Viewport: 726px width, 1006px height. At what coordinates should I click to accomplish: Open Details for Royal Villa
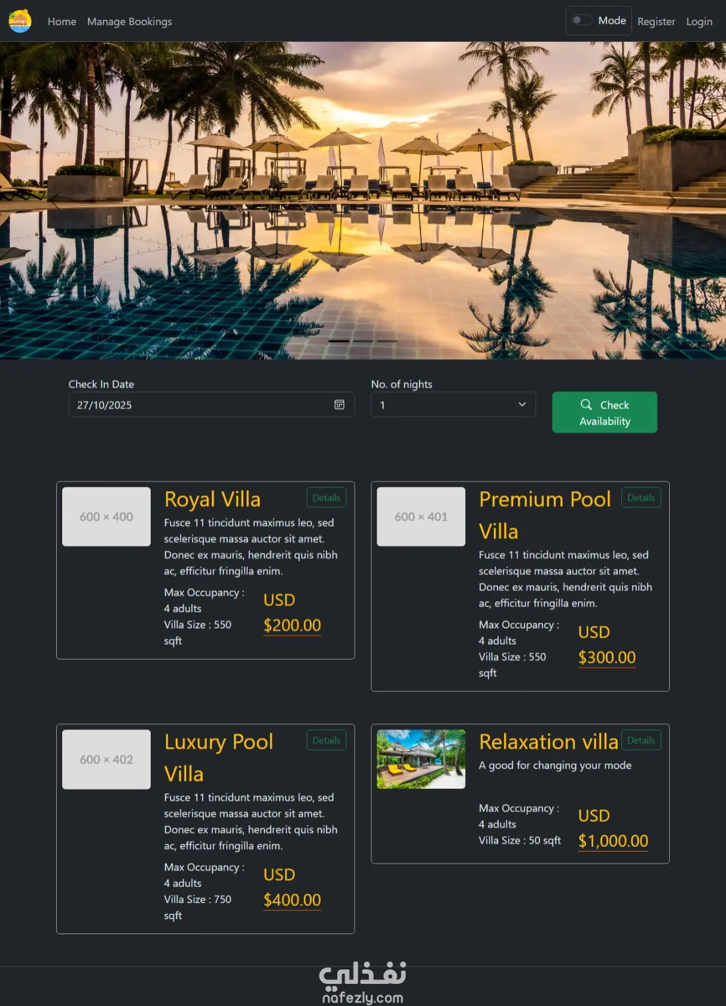coord(326,498)
